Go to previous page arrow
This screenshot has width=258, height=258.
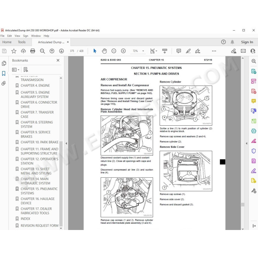52,51
